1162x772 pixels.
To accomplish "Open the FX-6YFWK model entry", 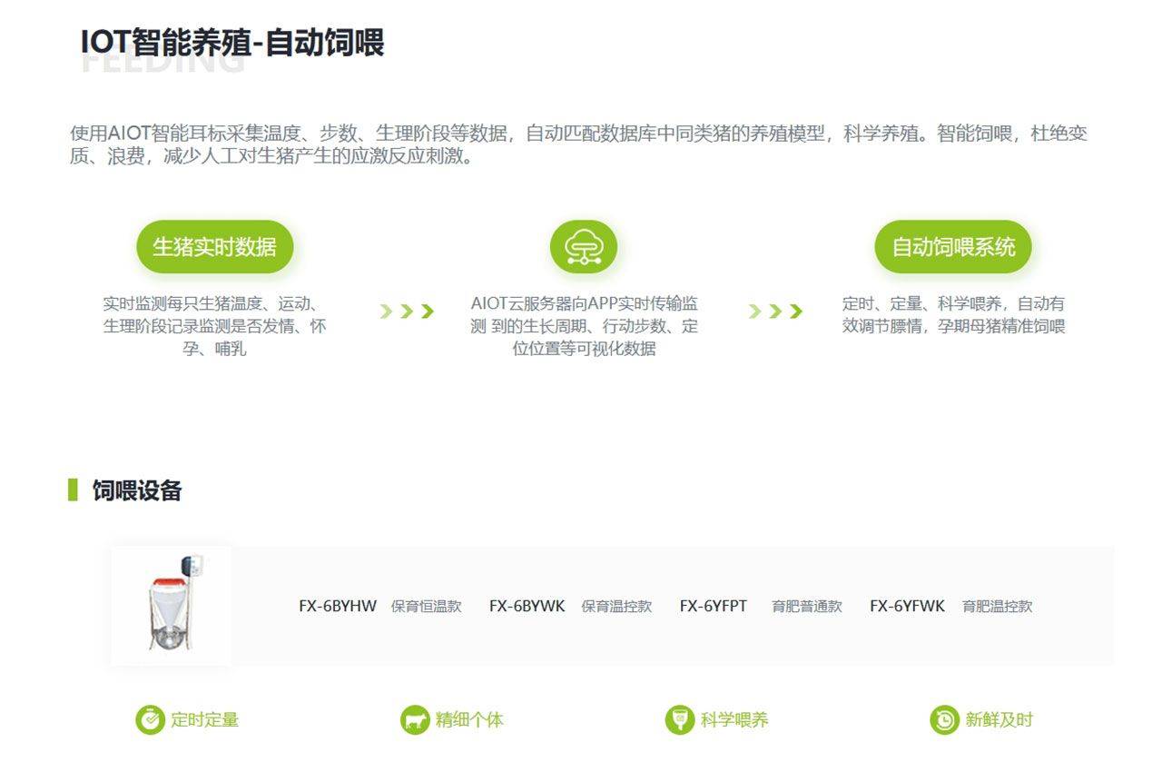I will tap(907, 606).
